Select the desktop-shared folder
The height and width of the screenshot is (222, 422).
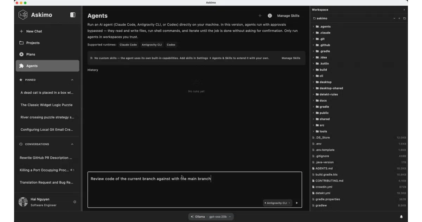click(359, 88)
